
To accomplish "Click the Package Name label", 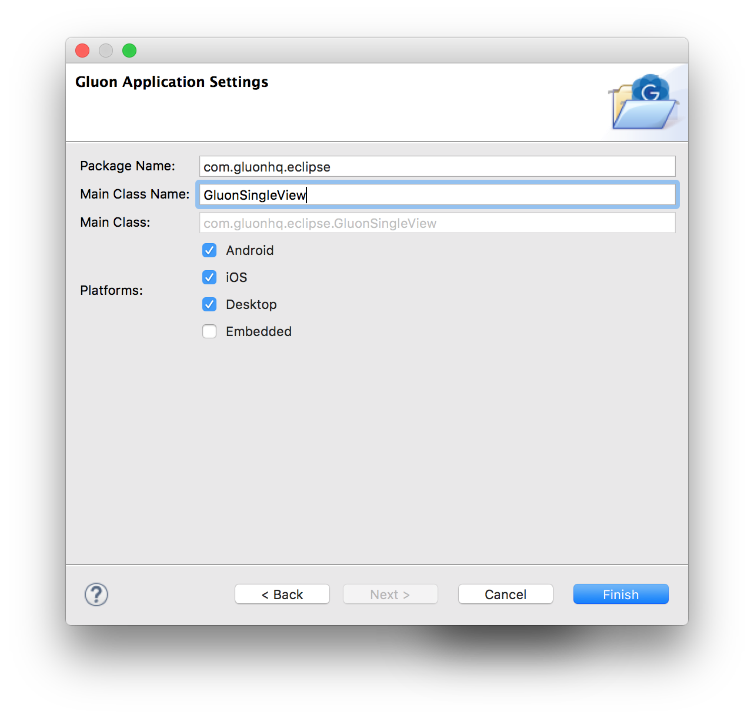I will [128, 166].
